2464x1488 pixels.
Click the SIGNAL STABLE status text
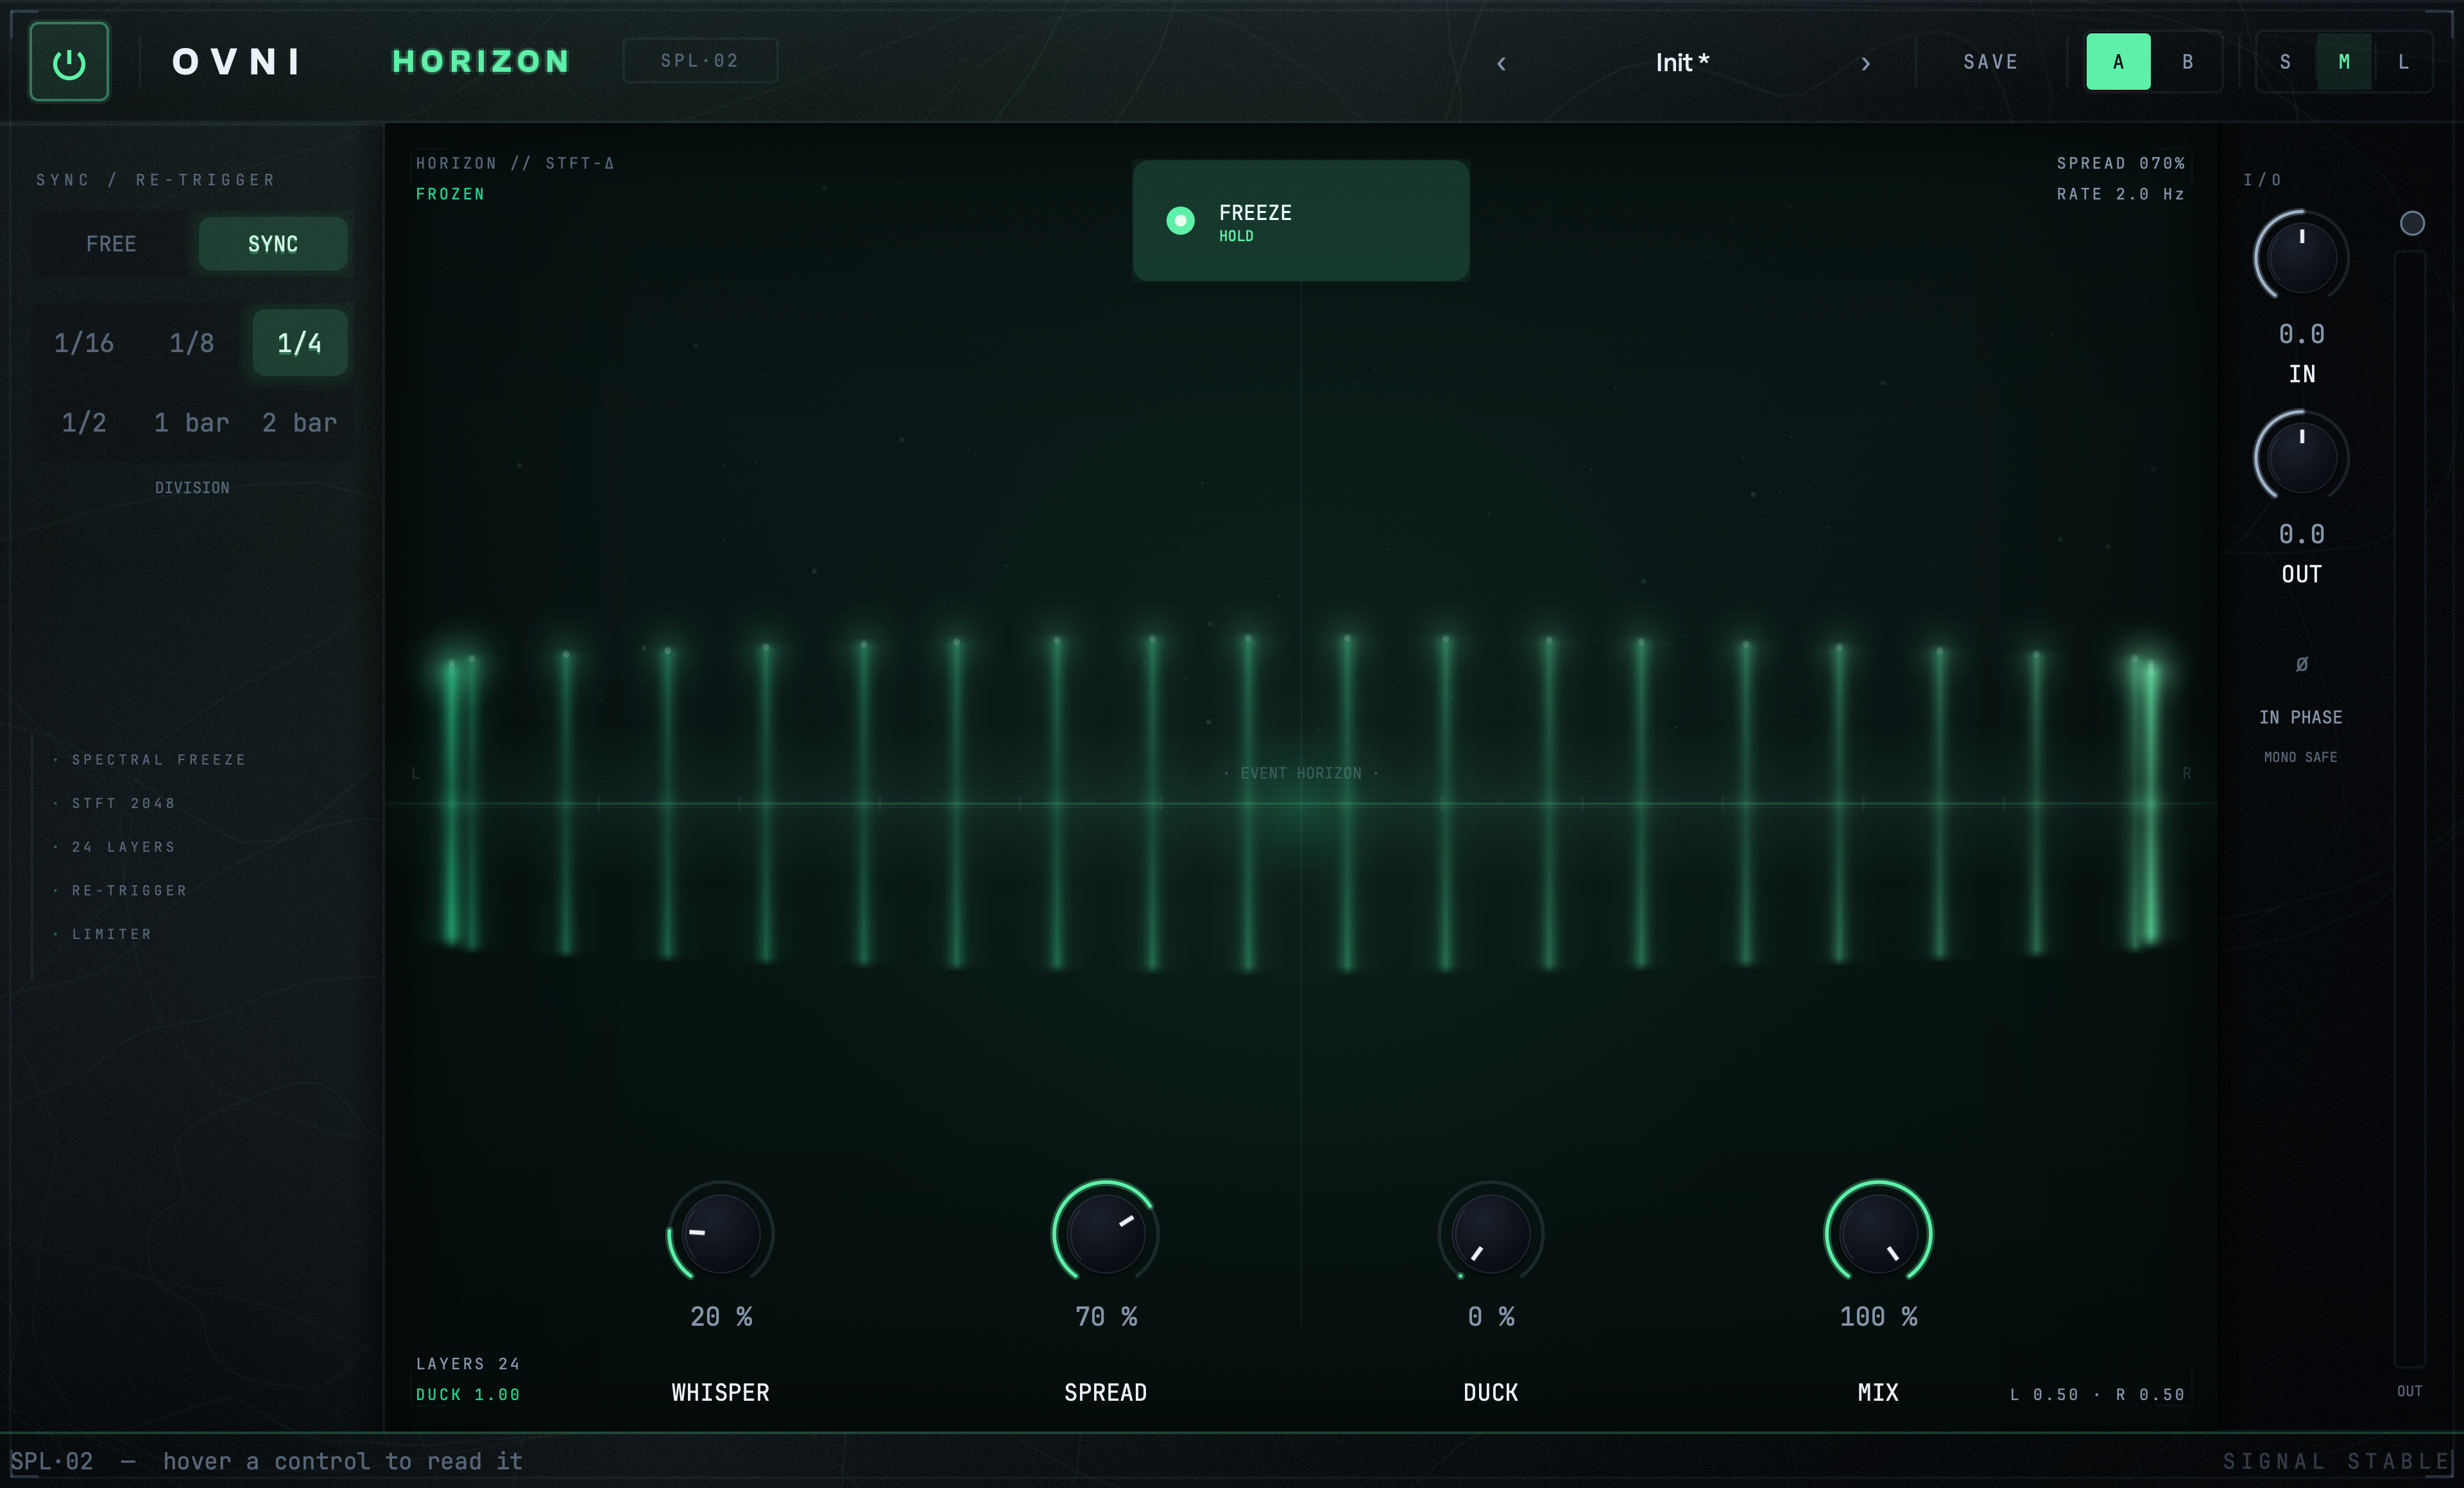[x=2337, y=1462]
